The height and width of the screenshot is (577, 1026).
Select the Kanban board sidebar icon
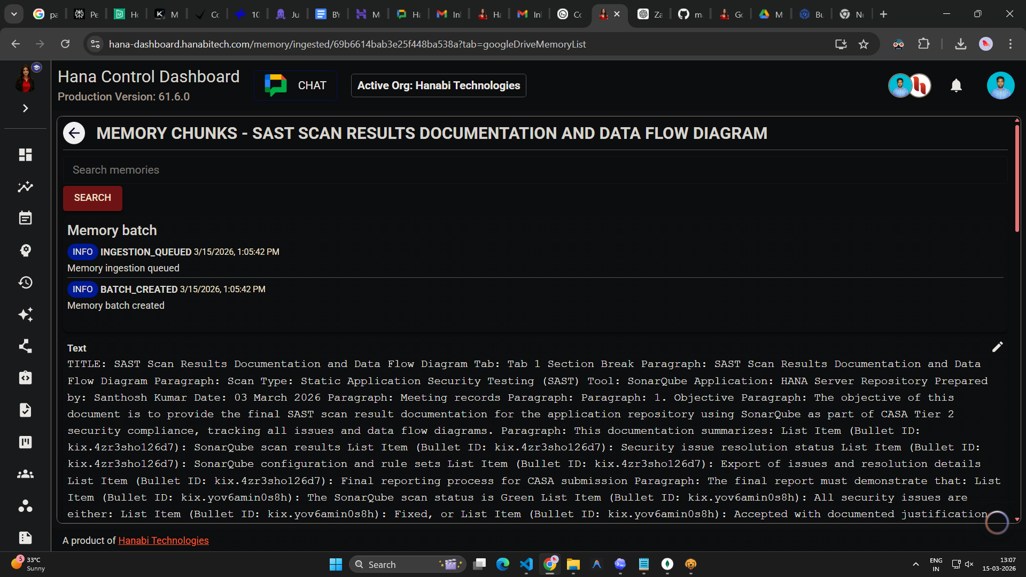[25, 442]
